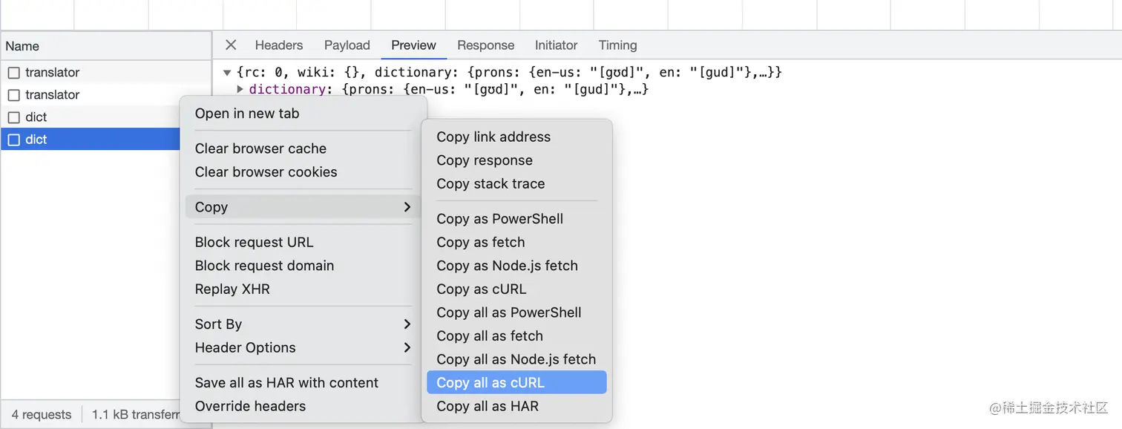Screen dimensions: 1122x429
Task: Switch to the Payload tab
Action: pos(347,45)
